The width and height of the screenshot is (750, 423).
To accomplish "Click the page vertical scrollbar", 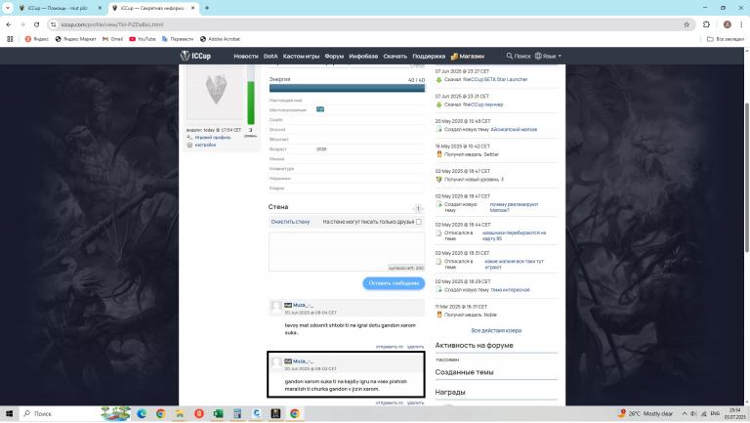I will [x=746, y=177].
